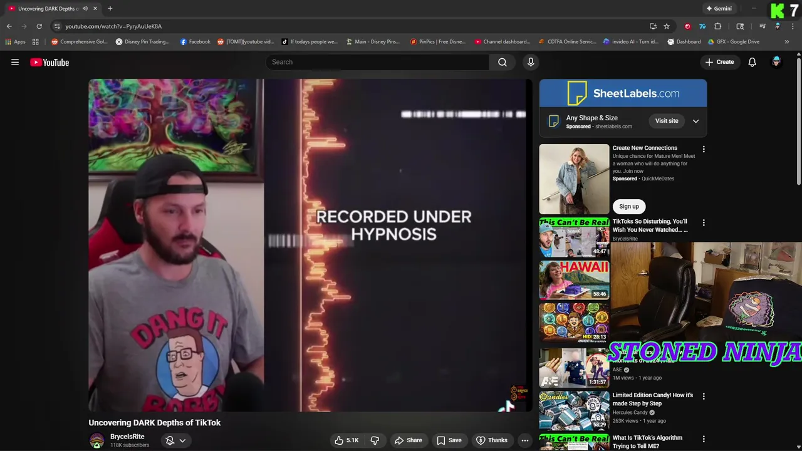Screen dimensions: 802x451
Task: Open the Gemini button in Chrome
Action: [x=718, y=9]
